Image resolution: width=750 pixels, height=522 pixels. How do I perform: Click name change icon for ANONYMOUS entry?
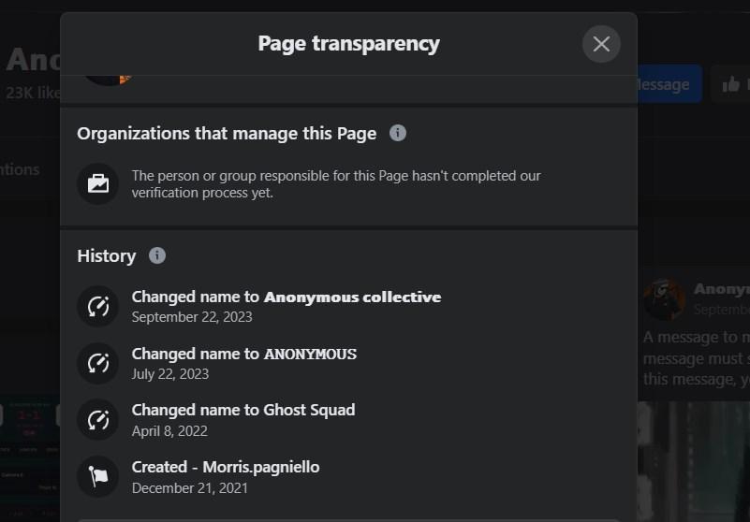[98, 363]
